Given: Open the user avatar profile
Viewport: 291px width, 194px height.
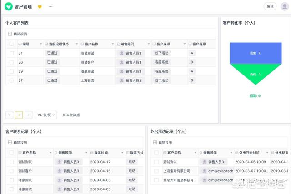Looking at the screenshot, I should 285,6.
